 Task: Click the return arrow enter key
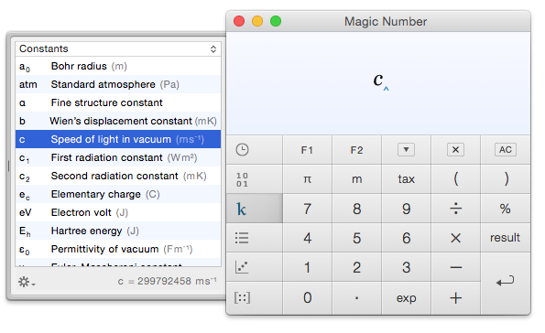tap(506, 282)
